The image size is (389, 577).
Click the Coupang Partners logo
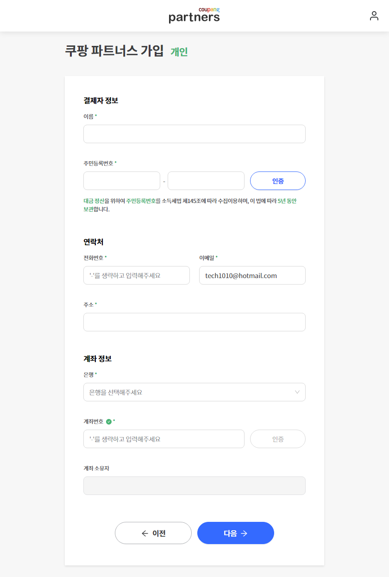pos(194,15)
